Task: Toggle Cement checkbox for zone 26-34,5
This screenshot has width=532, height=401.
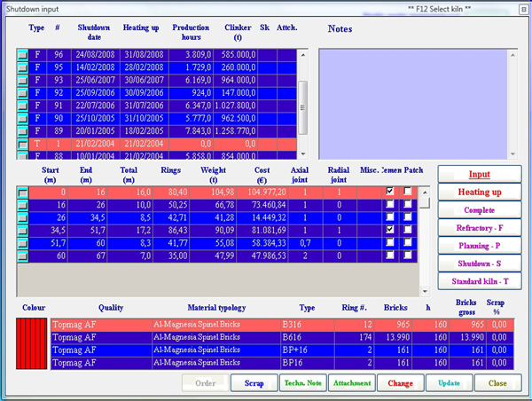Action: (390, 216)
